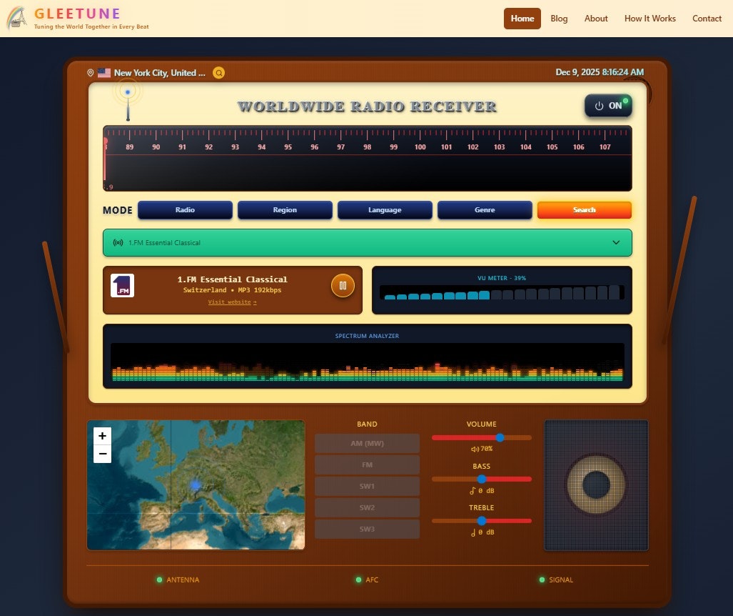Image resolution: width=733 pixels, height=616 pixels.
Task: Select the FM band button
Action: (x=367, y=464)
